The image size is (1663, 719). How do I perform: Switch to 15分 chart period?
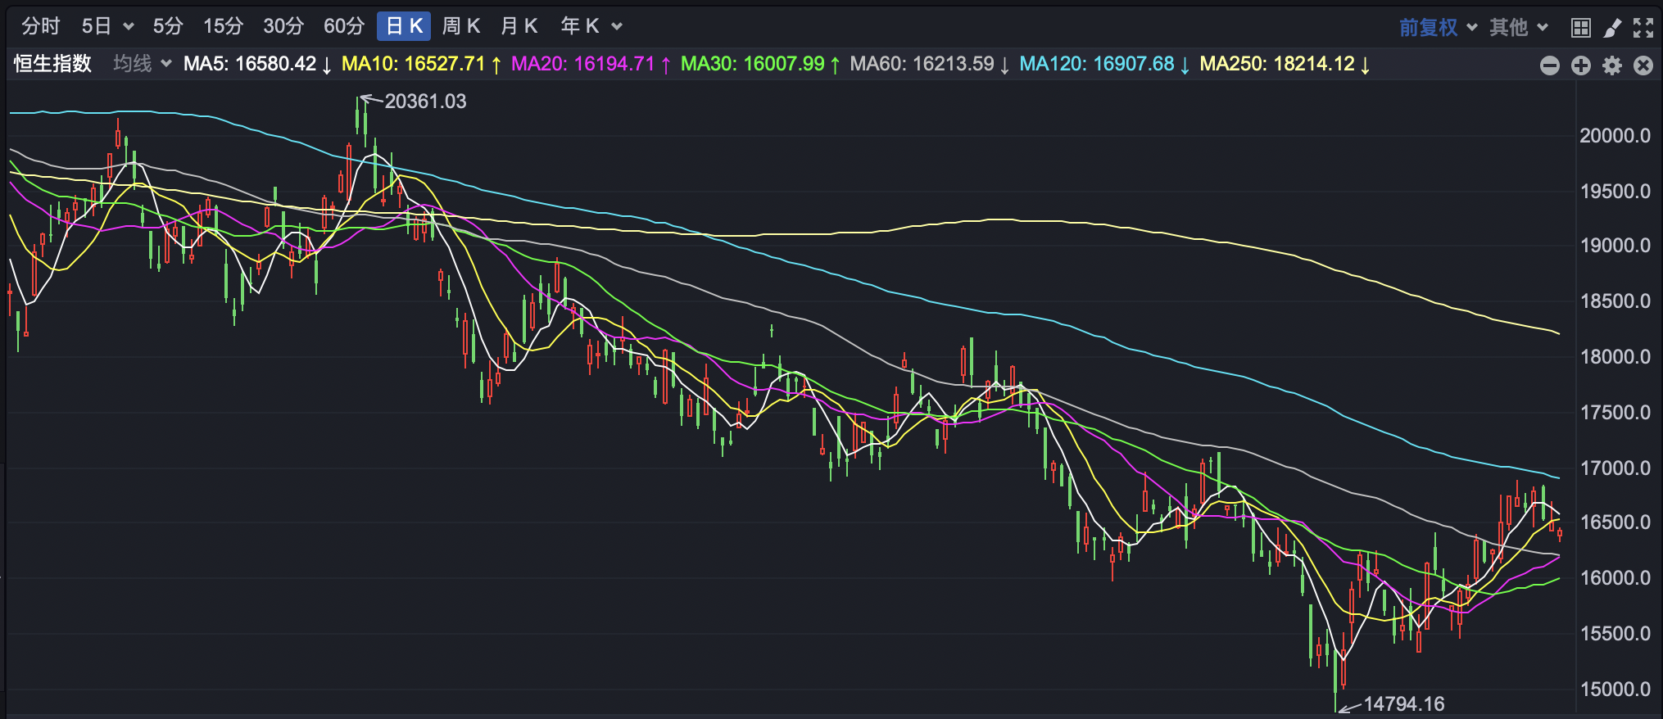[223, 26]
